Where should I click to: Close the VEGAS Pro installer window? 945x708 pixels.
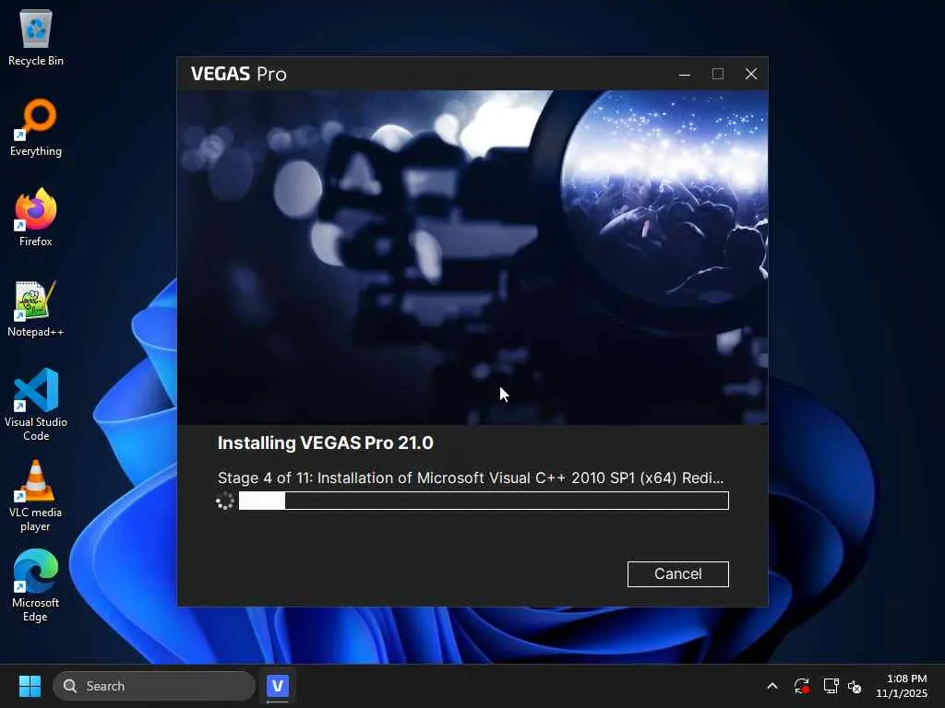coord(751,74)
